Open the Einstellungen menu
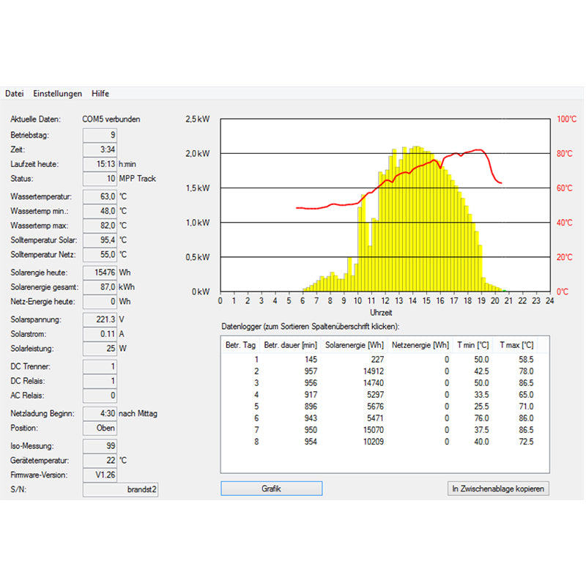 (57, 94)
